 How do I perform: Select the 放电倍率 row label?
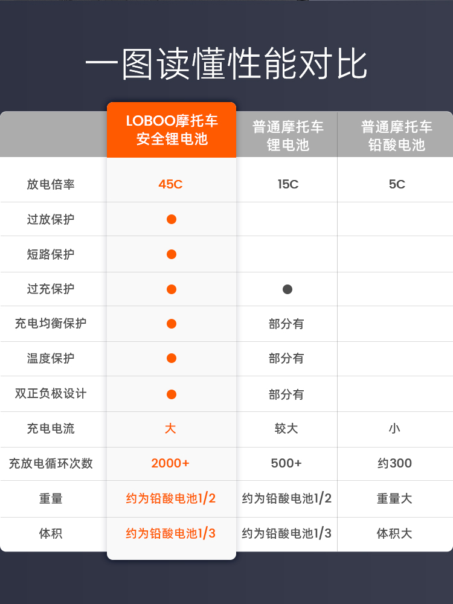(x=51, y=184)
